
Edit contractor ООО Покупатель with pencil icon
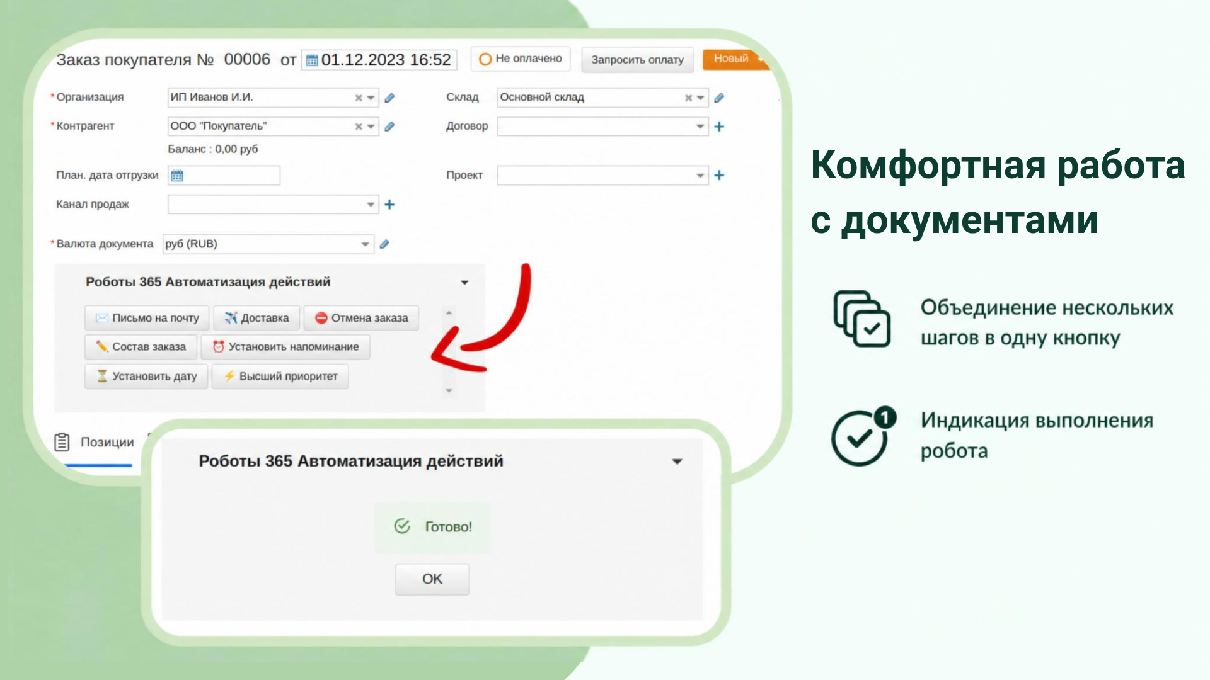point(389,127)
